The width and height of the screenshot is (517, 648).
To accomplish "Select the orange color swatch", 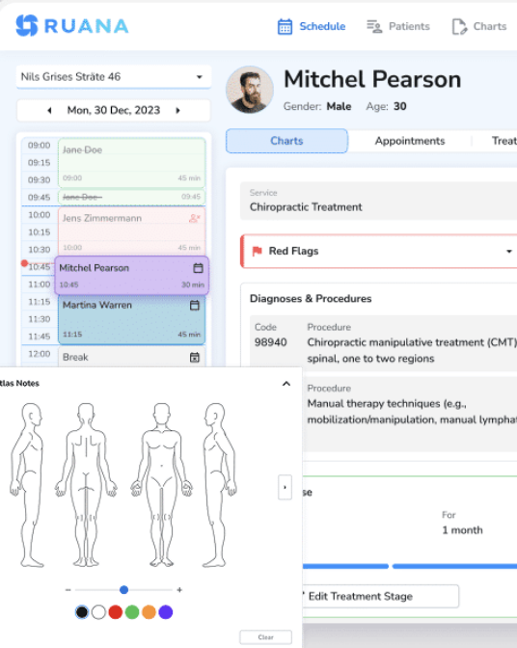I will click(x=149, y=612).
